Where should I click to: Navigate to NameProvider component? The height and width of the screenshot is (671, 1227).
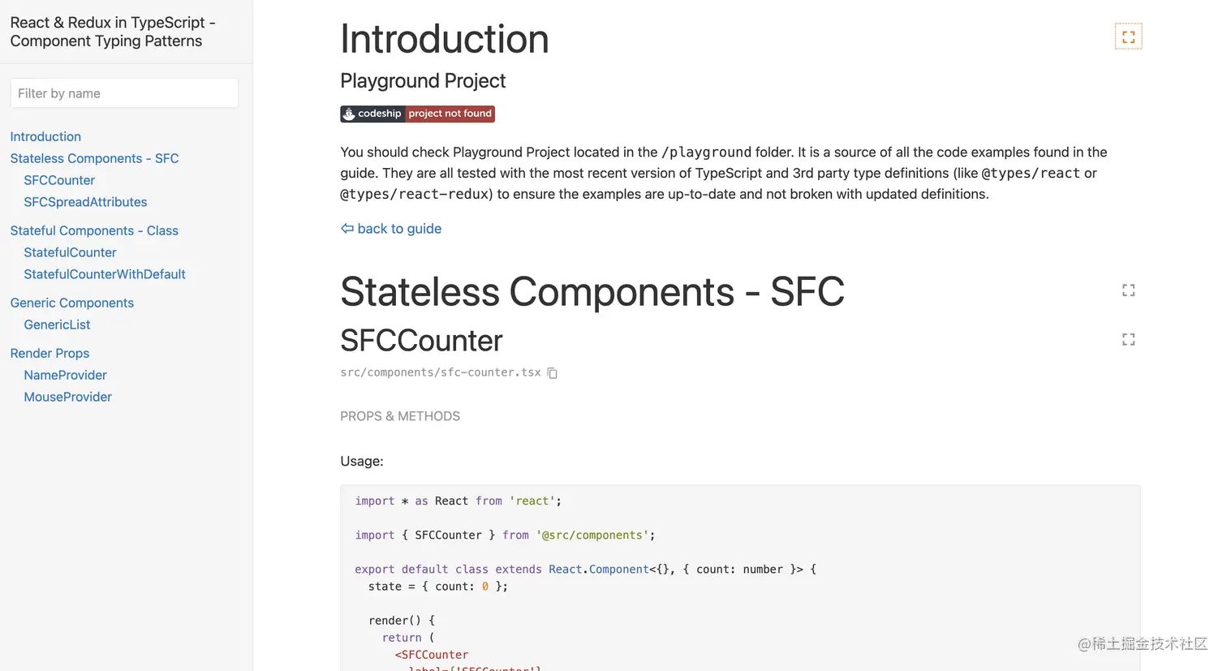[x=65, y=375]
